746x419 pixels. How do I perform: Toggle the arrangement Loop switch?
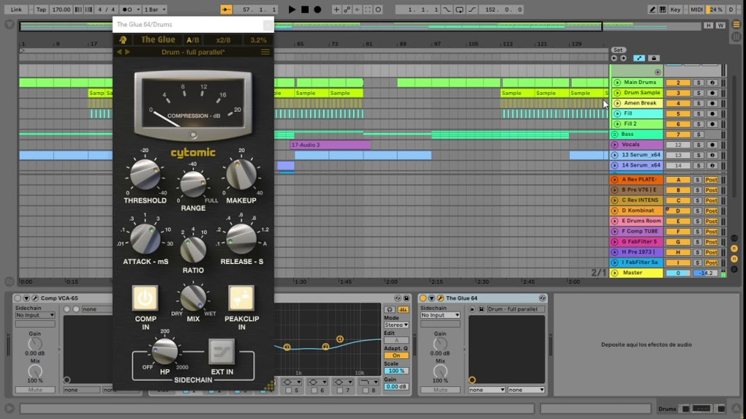460,9
